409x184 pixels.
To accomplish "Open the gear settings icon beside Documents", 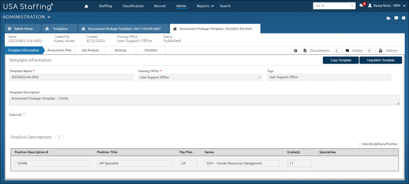I will tap(295, 51).
